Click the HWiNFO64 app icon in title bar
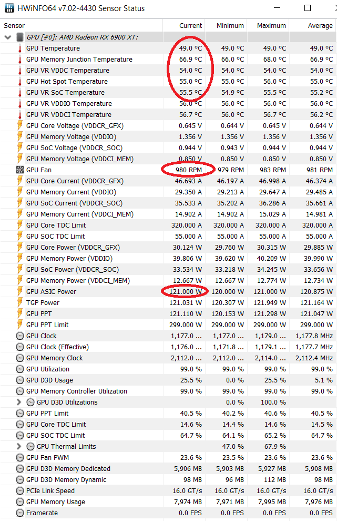 pyautogui.click(x=9, y=8)
